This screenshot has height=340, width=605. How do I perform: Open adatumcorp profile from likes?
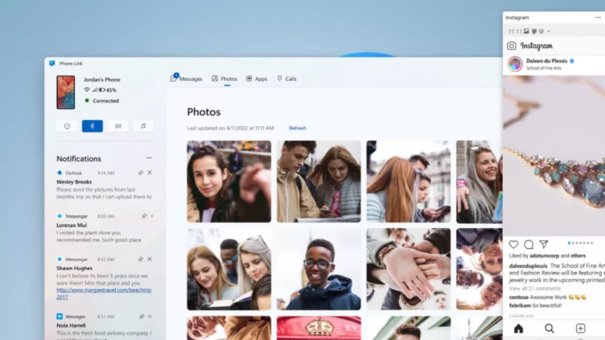(544, 256)
